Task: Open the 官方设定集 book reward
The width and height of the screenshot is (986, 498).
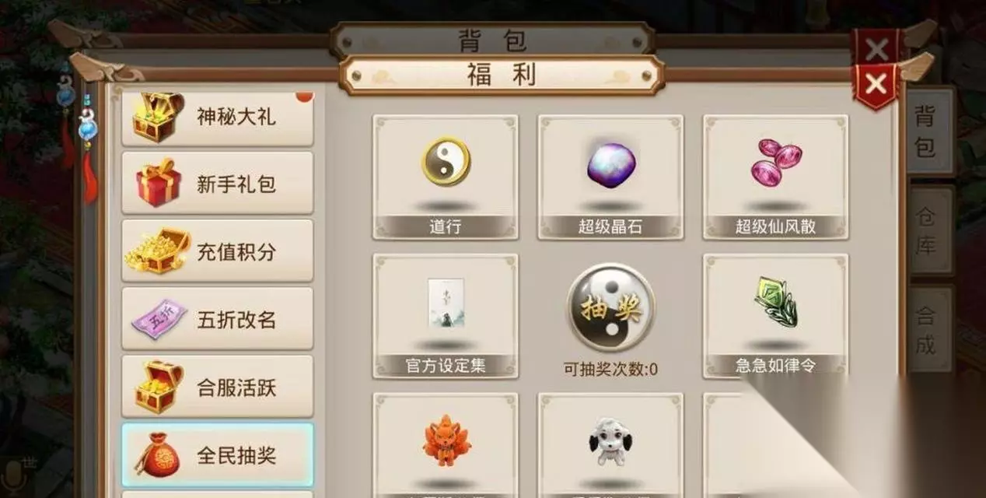Action: pos(445,316)
